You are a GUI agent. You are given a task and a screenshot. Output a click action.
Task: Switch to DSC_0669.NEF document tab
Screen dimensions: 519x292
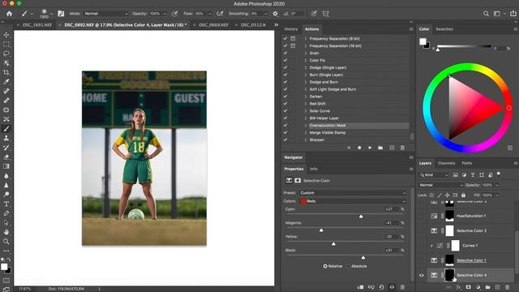(x=213, y=25)
